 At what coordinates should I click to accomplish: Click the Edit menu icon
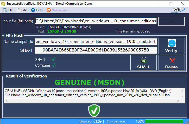(x=19, y=10)
